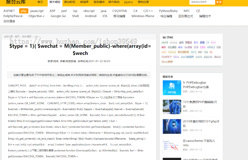Click the 阿里云 hot tag
Image resolution: width=248 pixels, height=160 pixels.
(188, 42)
